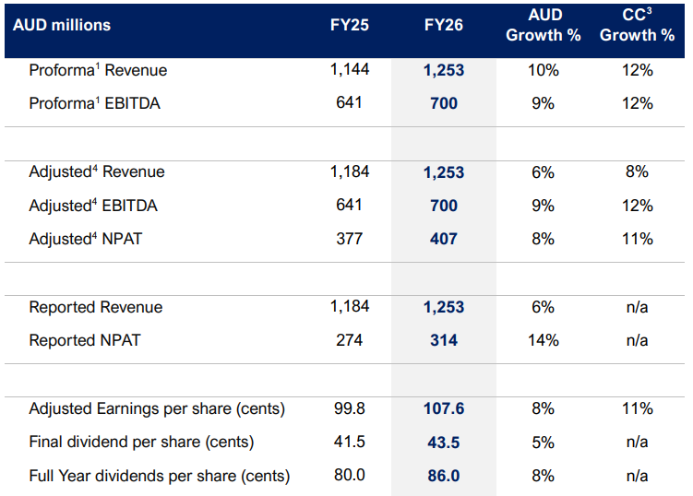Click Final dividend FY25 value 41.5
The image size is (693, 496).
[349, 442]
